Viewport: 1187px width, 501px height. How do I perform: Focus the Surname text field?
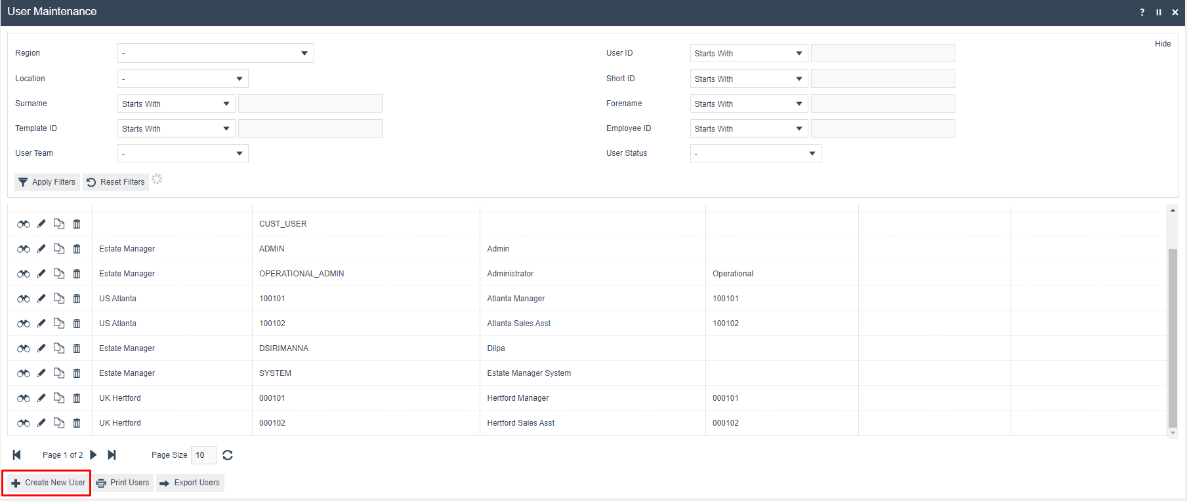click(x=310, y=103)
